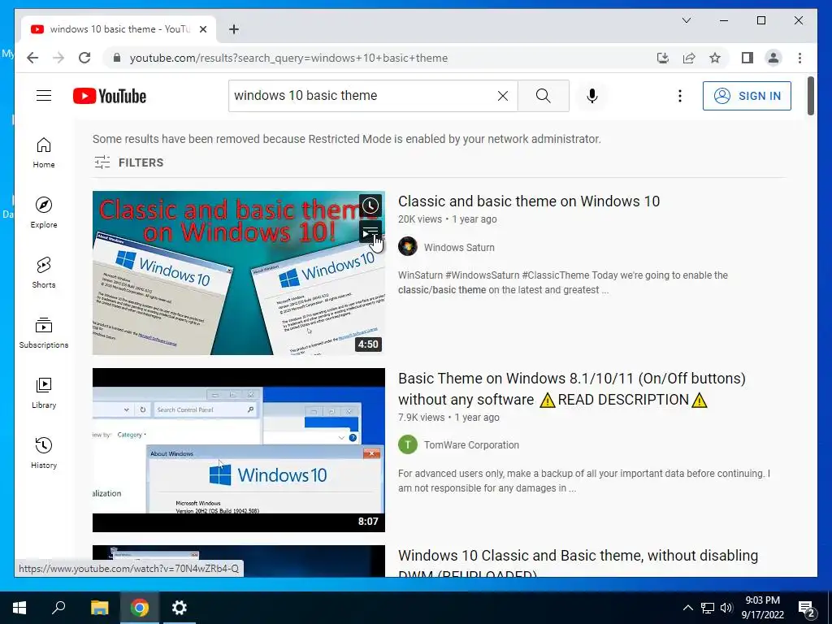This screenshot has height=624, width=832.
Task: Click the magnifier search button
Action: 544,96
